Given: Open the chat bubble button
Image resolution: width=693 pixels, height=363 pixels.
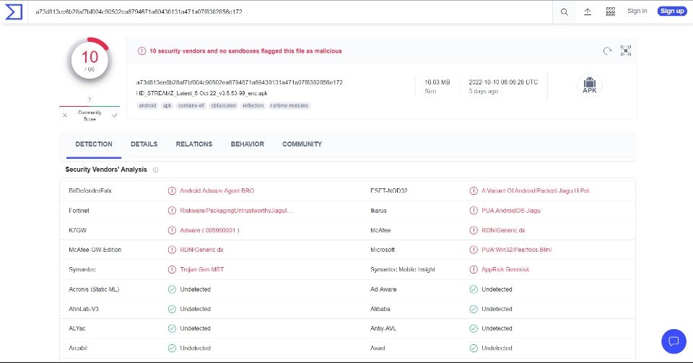Looking at the screenshot, I should 674,341.
